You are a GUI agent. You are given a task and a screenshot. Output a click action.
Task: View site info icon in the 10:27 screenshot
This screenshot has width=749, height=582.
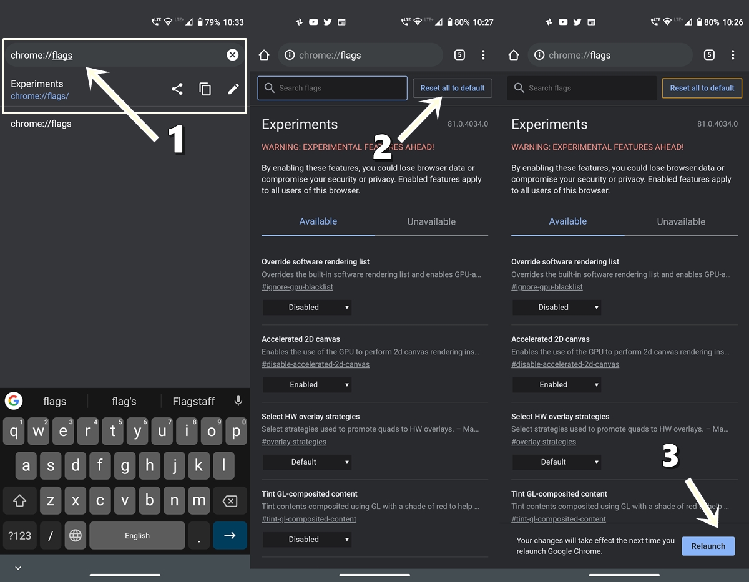pyautogui.click(x=289, y=55)
